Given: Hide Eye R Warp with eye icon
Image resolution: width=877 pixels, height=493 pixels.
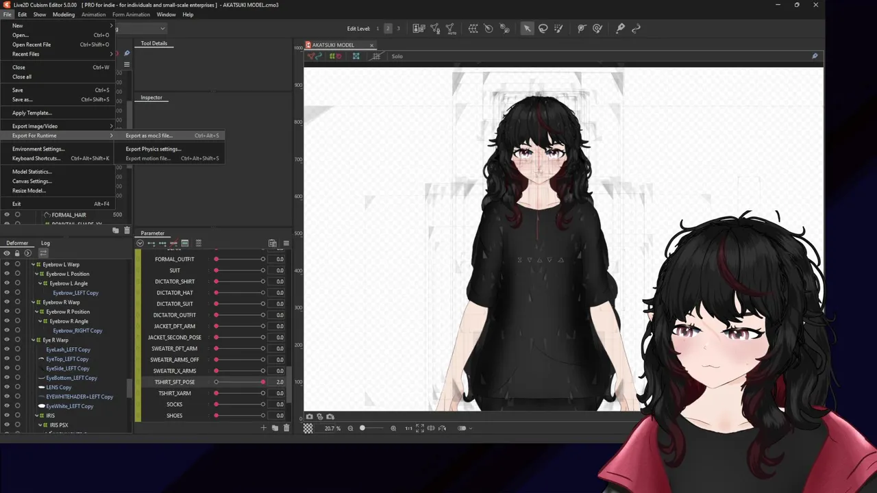Looking at the screenshot, I should [x=7, y=340].
